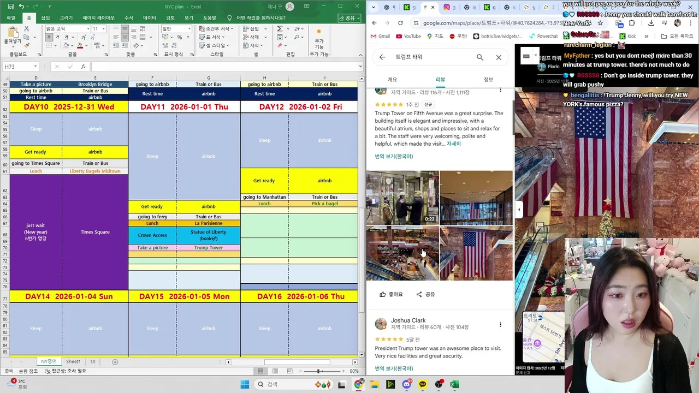The image size is (699, 393).
Task: Click the search magnifier in Maps search box
Action: click(x=479, y=57)
